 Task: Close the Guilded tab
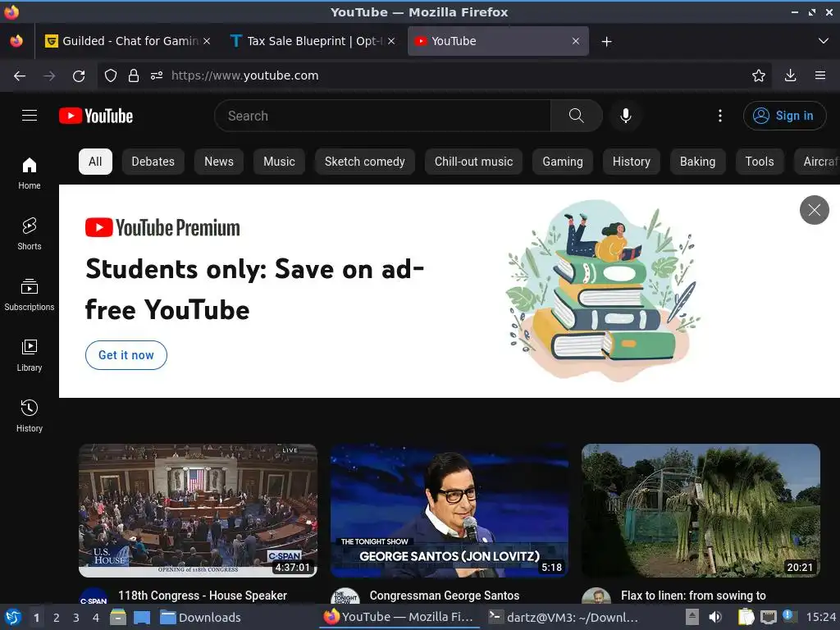[207, 41]
